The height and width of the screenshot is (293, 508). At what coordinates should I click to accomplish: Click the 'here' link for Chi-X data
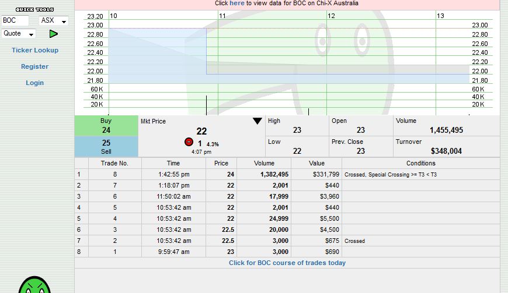pos(237,3)
